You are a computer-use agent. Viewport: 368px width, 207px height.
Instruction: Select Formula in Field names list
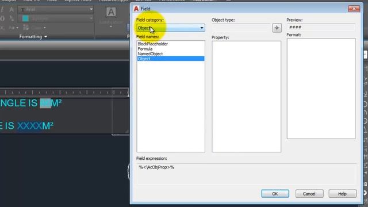click(x=145, y=49)
